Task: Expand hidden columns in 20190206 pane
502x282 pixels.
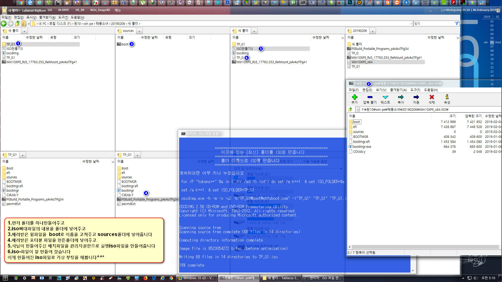Action: [458, 38]
